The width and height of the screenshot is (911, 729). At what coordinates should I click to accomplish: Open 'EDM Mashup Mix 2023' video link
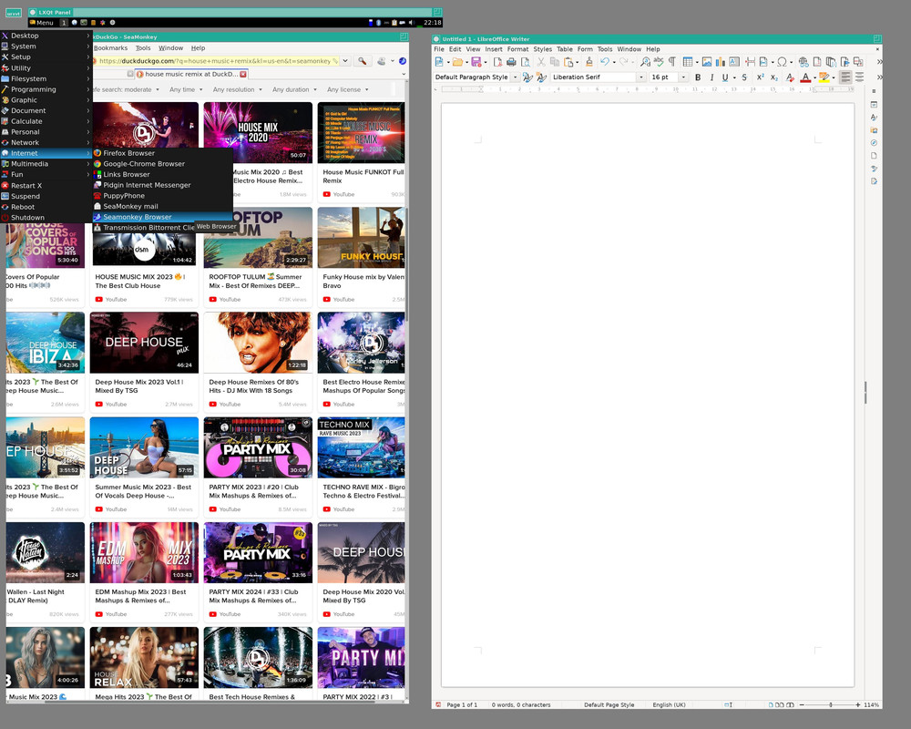140,596
